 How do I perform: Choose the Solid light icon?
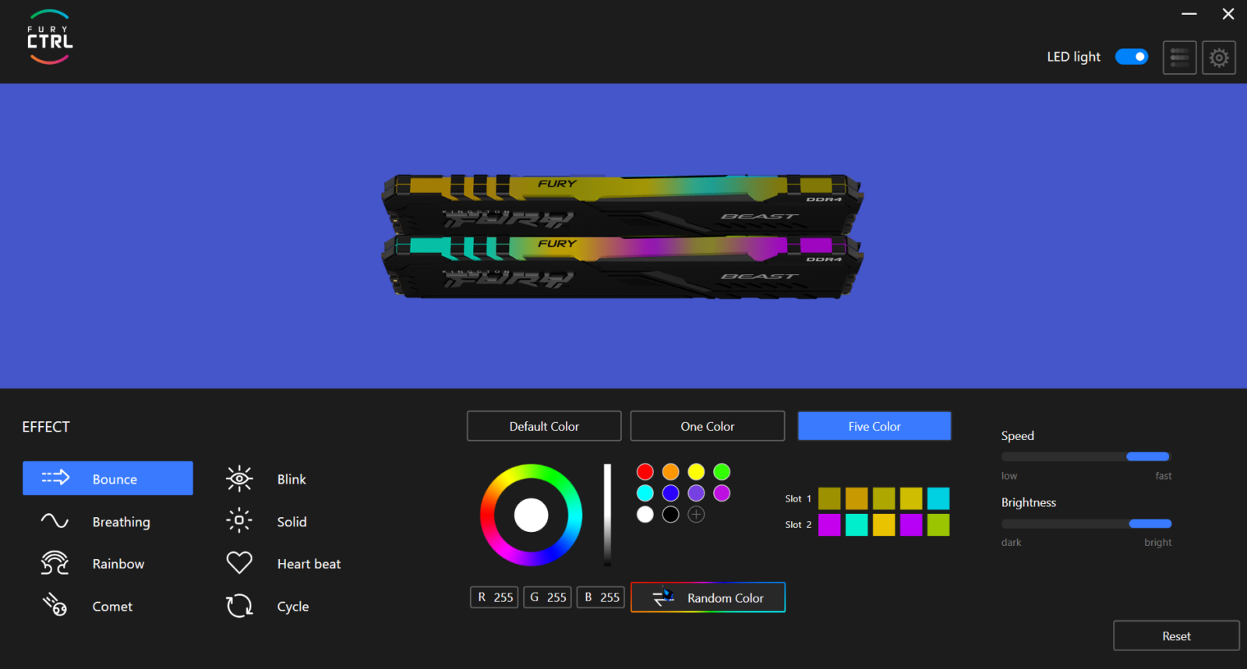click(x=239, y=520)
